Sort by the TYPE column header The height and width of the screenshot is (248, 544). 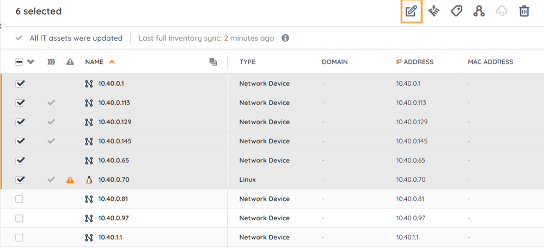click(x=247, y=62)
